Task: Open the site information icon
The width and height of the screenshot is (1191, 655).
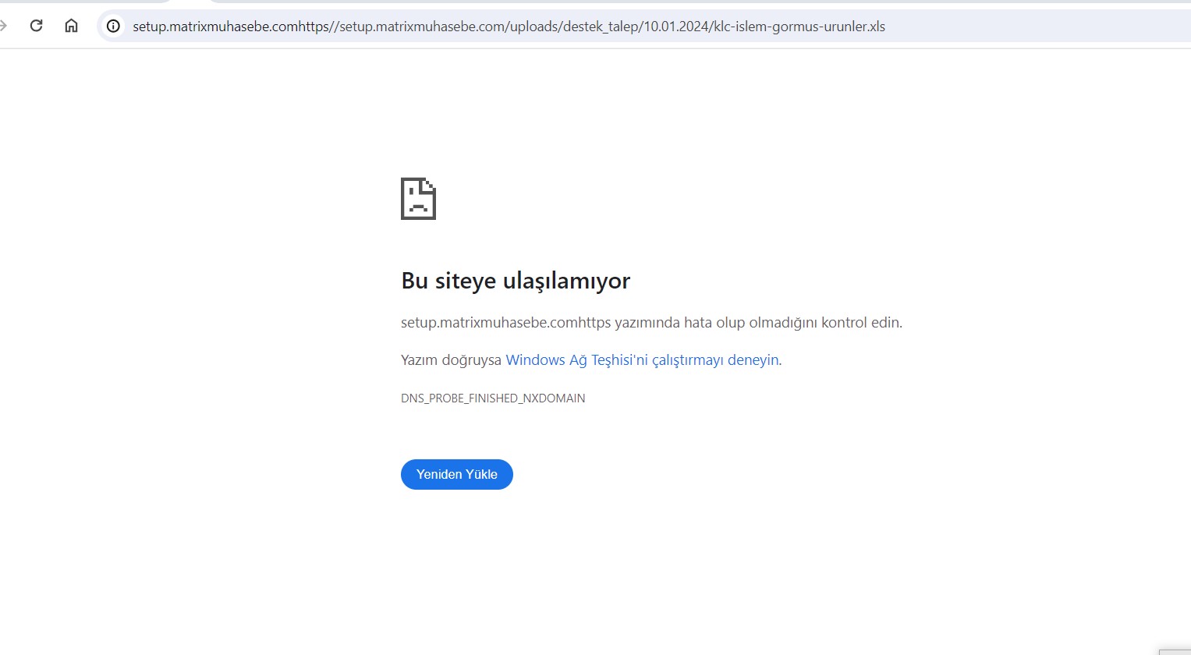Action: (113, 26)
